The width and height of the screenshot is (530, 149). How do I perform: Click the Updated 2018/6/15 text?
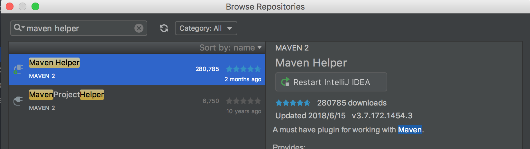[x=310, y=115]
